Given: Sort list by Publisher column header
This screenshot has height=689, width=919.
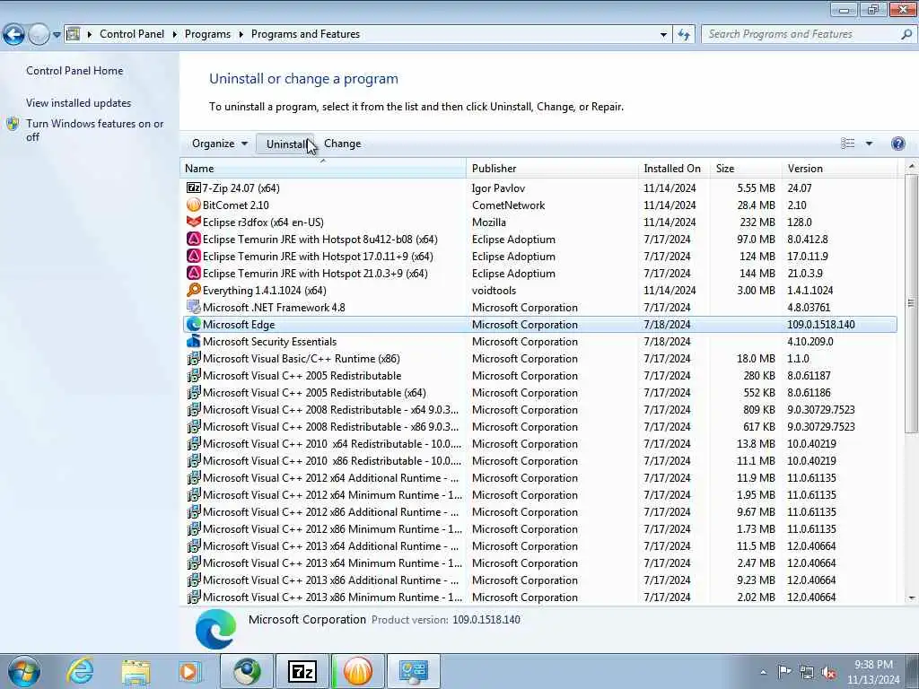Looking at the screenshot, I should coord(553,168).
